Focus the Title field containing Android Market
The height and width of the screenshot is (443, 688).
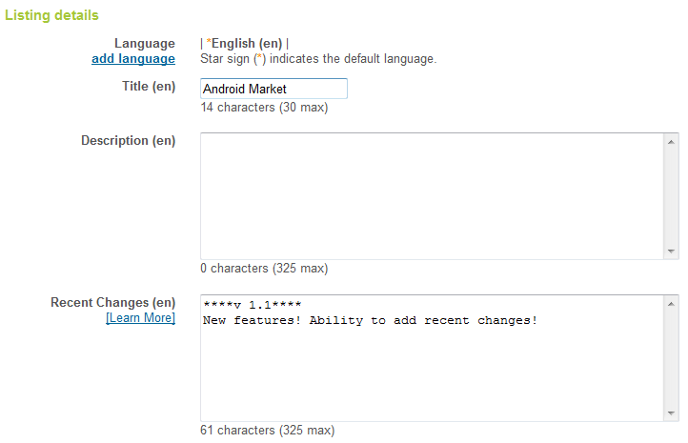273,89
